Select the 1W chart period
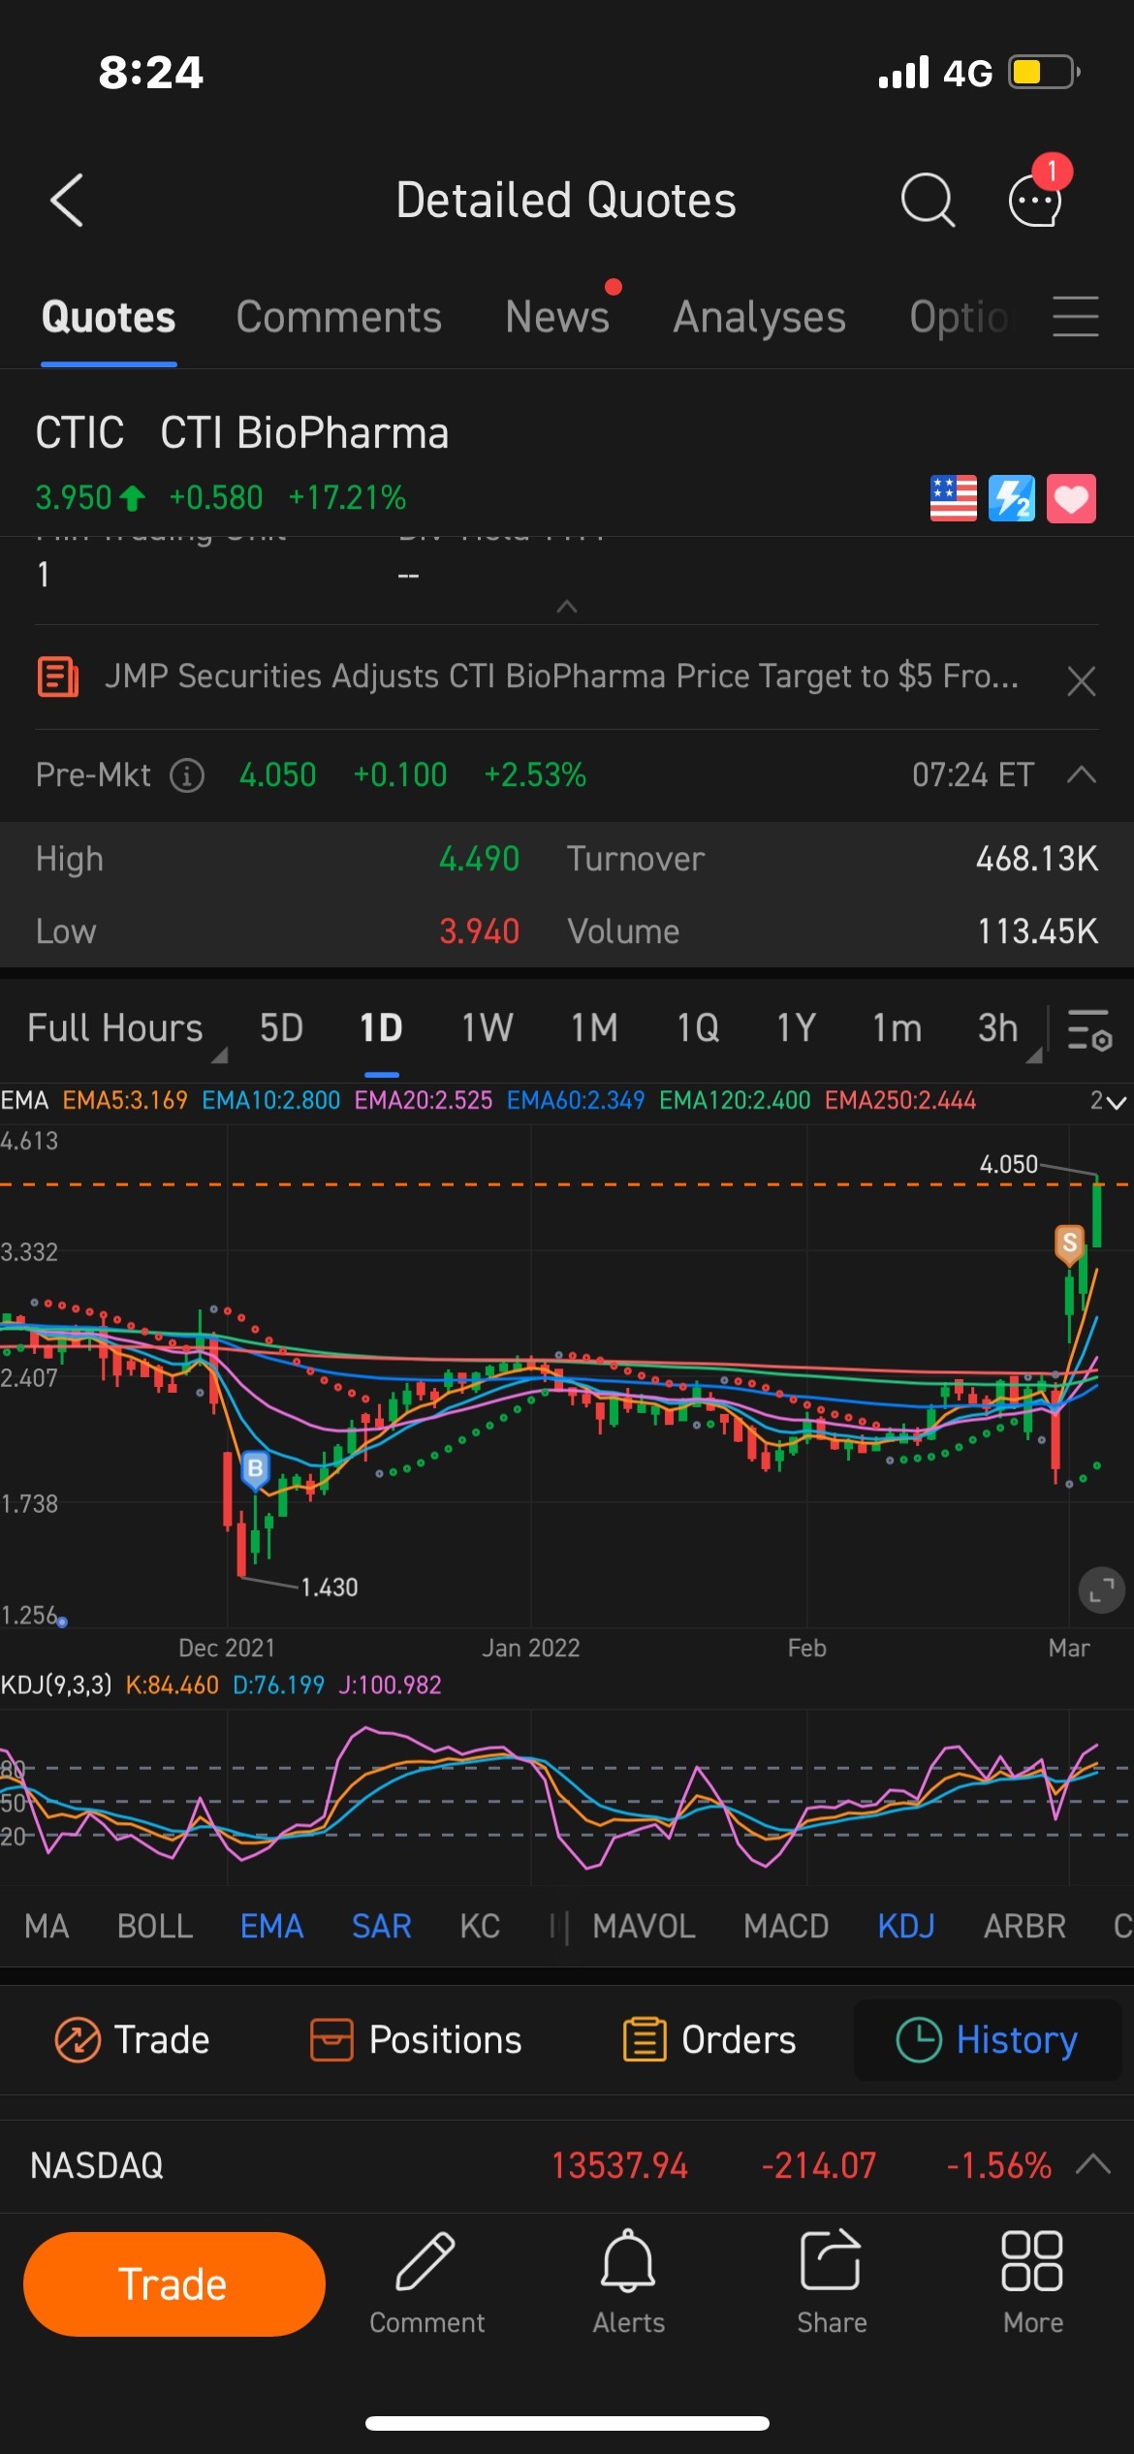This screenshot has height=2454, width=1134. [487, 1028]
